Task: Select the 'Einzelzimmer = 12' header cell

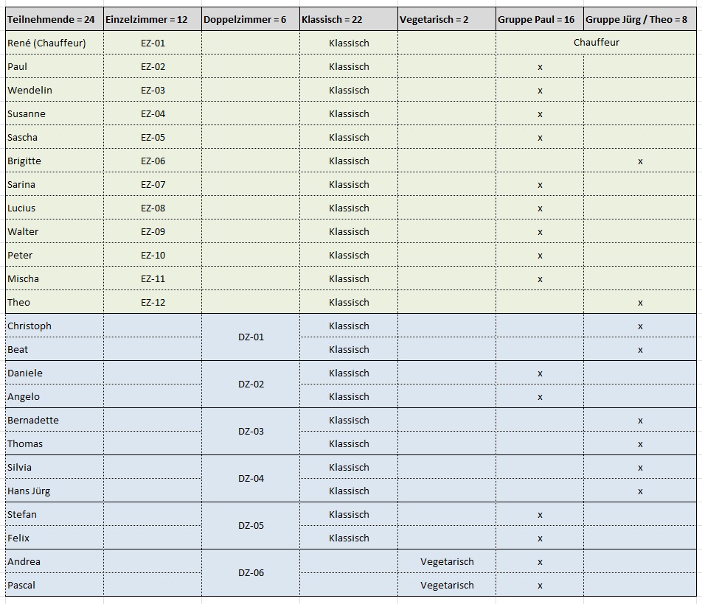Action: click(152, 20)
